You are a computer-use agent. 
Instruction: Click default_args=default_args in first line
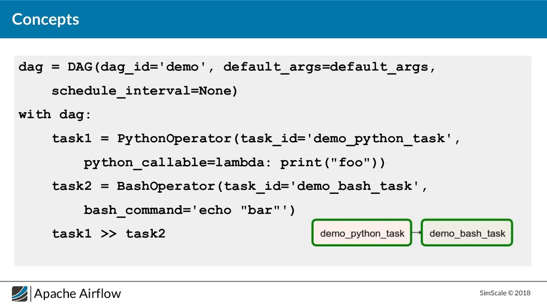click(326, 67)
